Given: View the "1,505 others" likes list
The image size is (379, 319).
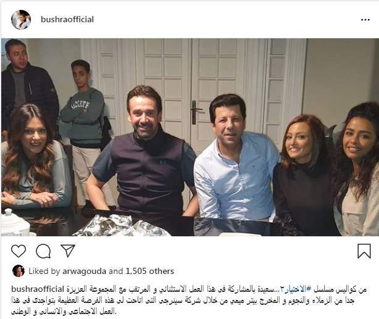Looking at the screenshot, I should [x=149, y=271].
